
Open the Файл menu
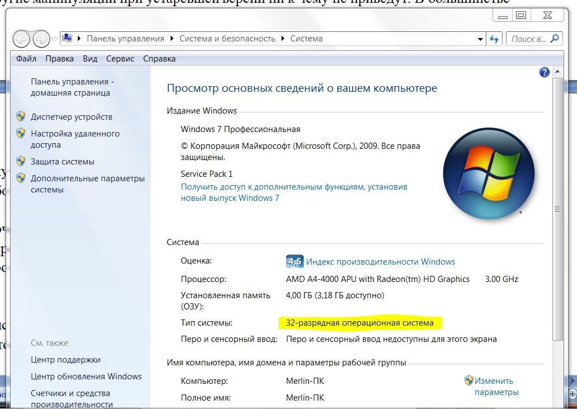coord(26,59)
